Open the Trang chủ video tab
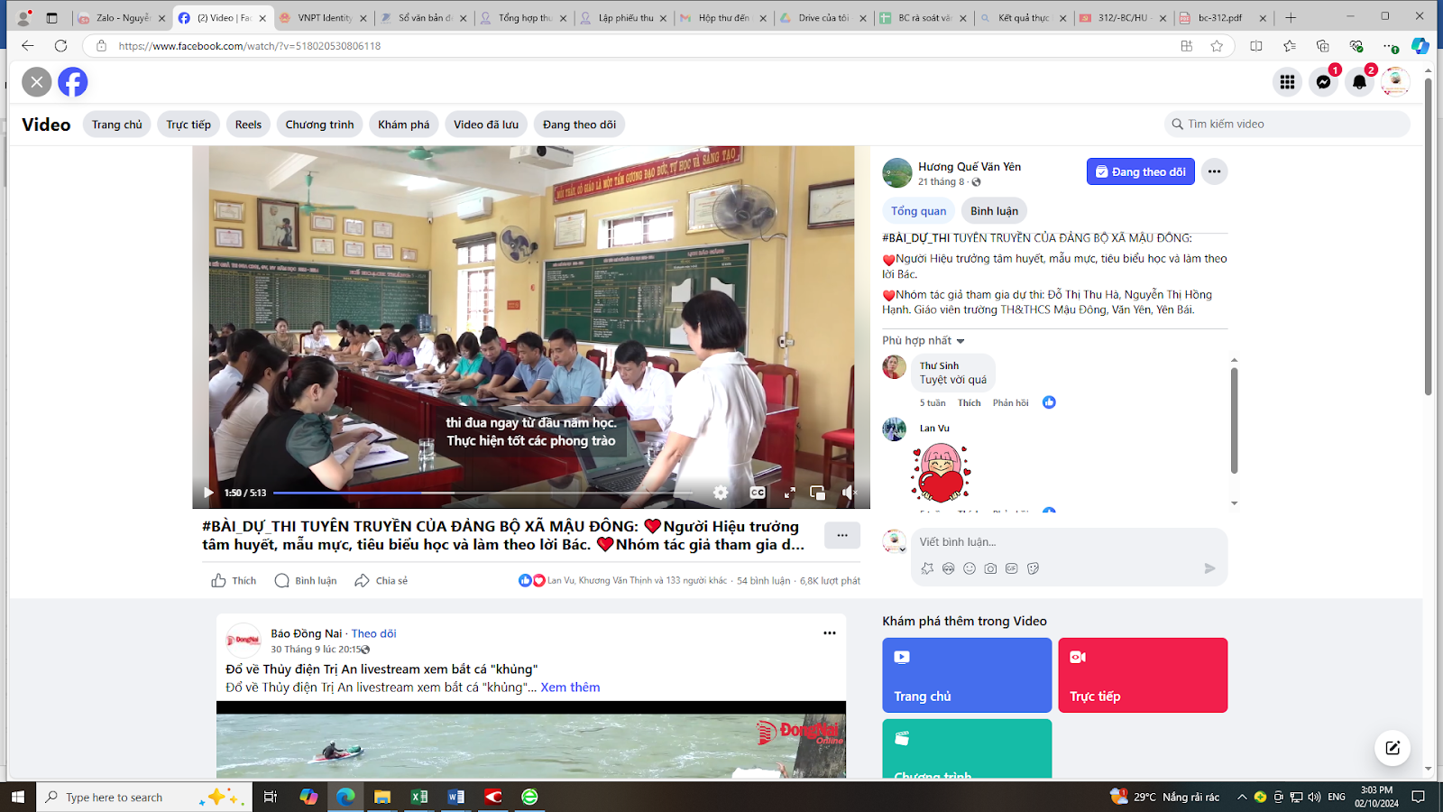This screenshot has width=1443, height=812. pos(117,125)
